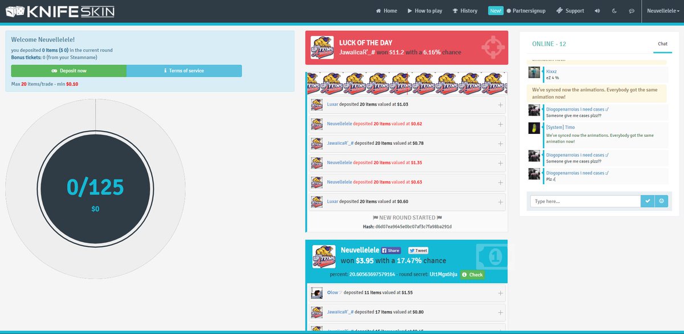
Task: Click the round secret Ut1Mgx6hju
Action: pyautogui.click(x=444, y=275)
